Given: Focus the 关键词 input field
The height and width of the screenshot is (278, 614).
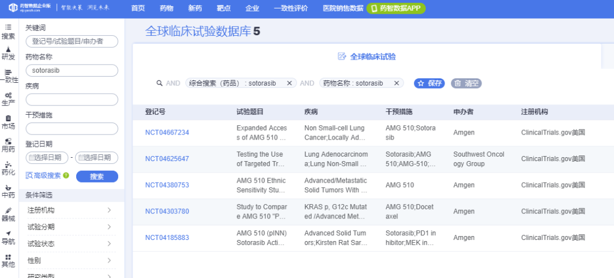Looking at the screenshot, I should (x=72, y=41).
